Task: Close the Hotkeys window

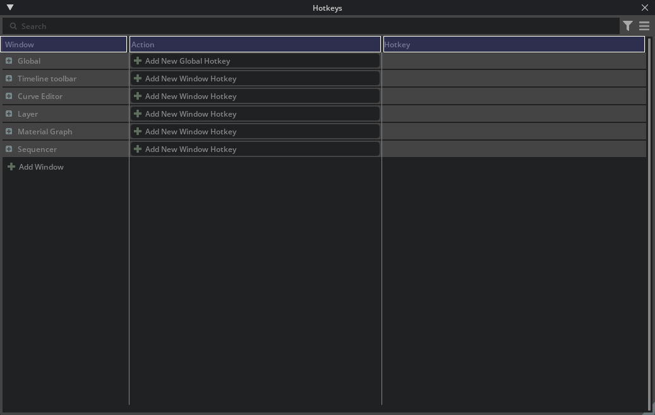Action: click(x=644, y=8)
